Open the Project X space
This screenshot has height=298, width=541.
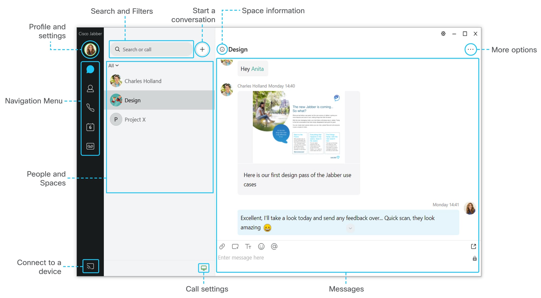160,119
